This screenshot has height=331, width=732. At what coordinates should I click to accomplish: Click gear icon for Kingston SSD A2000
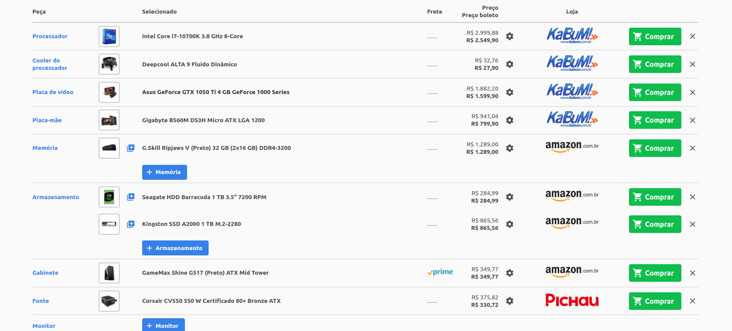510,224
